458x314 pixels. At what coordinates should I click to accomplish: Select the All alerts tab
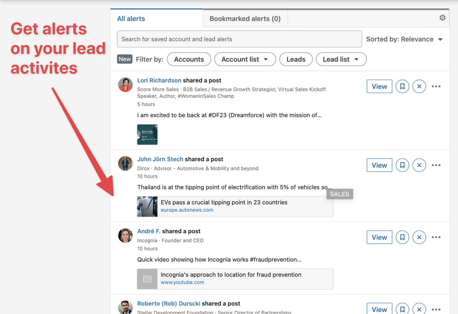click(x=131, y=18)
